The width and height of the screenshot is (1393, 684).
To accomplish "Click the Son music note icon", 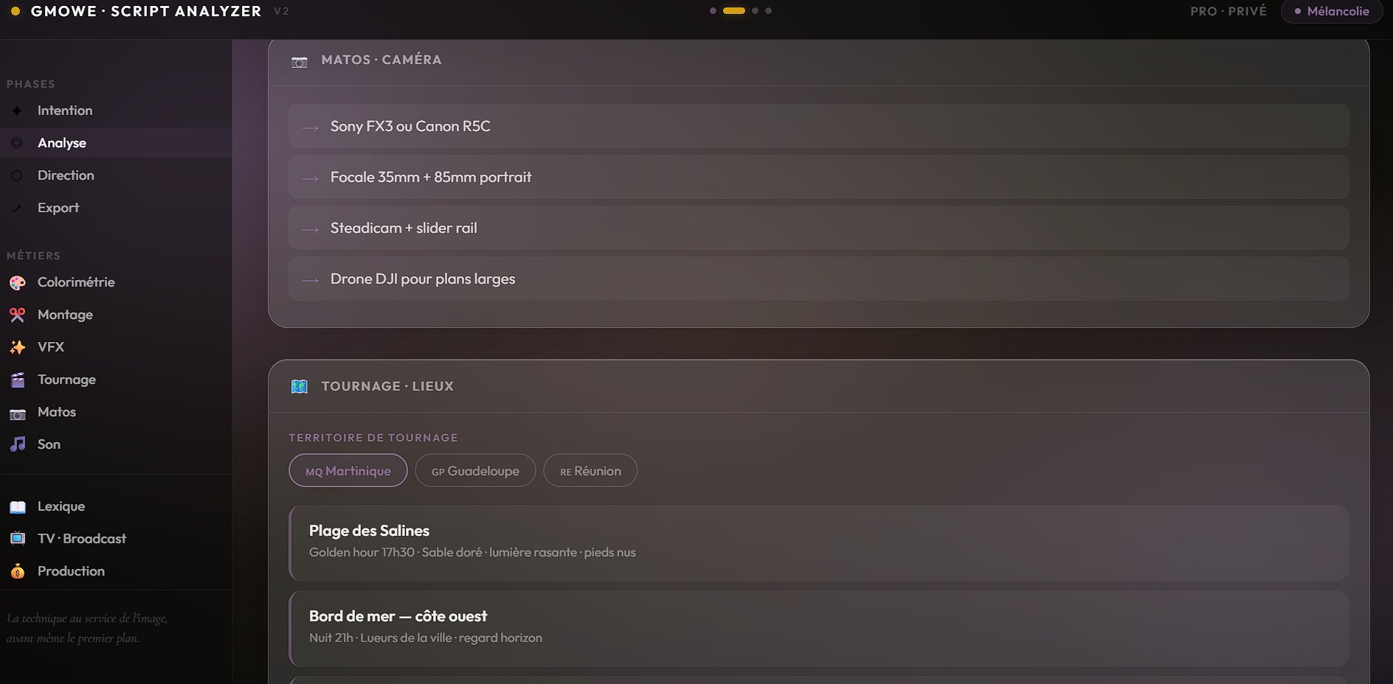I will point(18,444).
